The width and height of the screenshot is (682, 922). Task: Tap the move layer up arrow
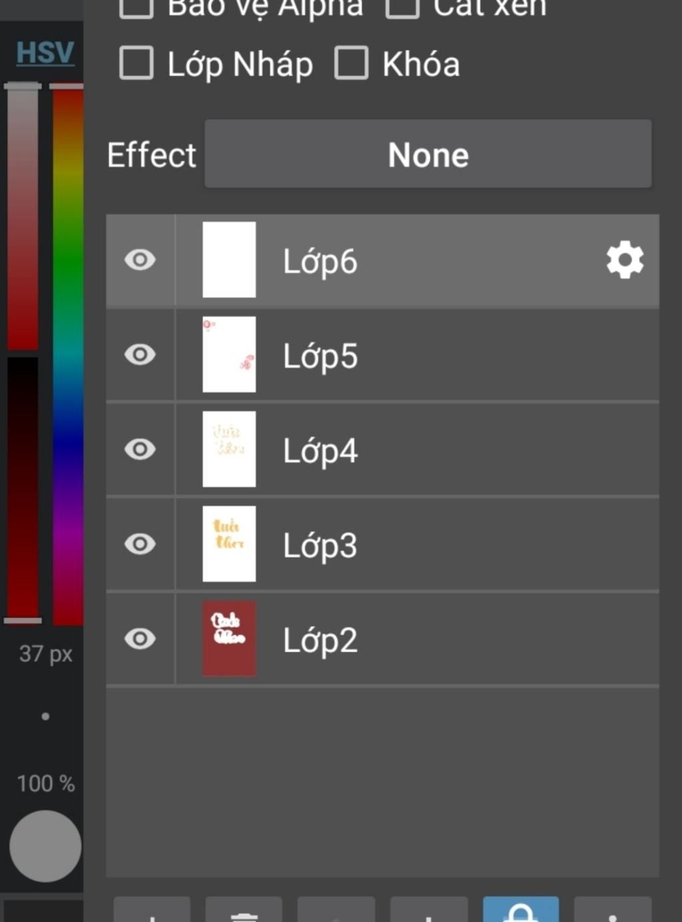click(x=336, y=910)
